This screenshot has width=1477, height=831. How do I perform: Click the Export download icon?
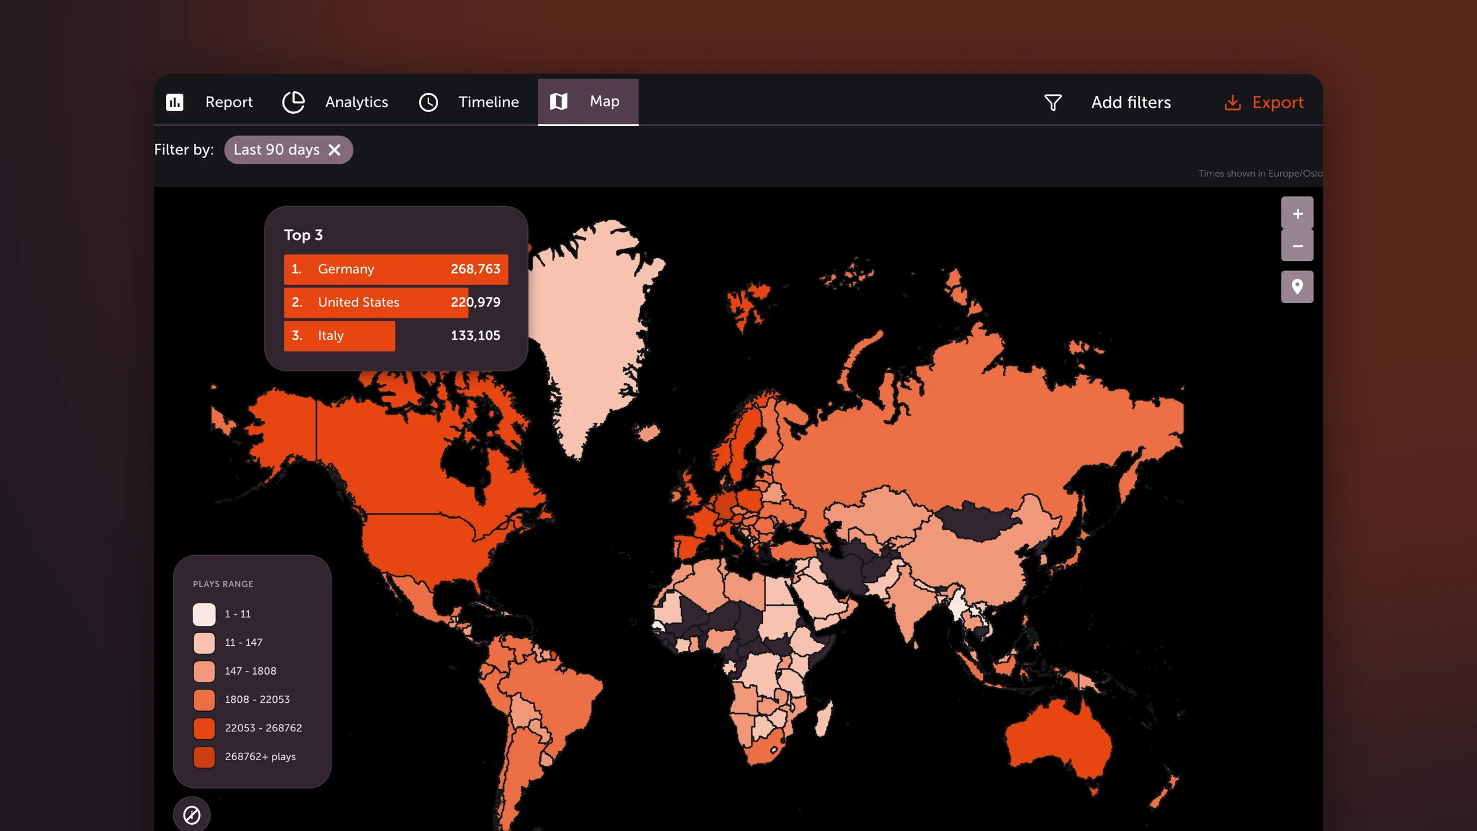[1233, 102]
